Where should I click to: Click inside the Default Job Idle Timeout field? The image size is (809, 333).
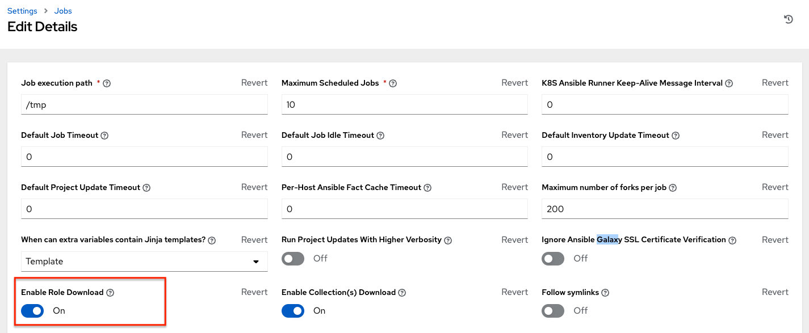tap(404, 157)
